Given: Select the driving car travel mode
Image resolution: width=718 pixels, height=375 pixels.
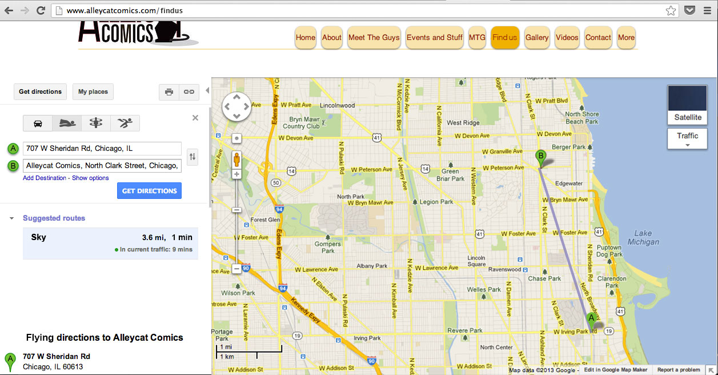Looking at the screenshot, I should tap(38, 123).
